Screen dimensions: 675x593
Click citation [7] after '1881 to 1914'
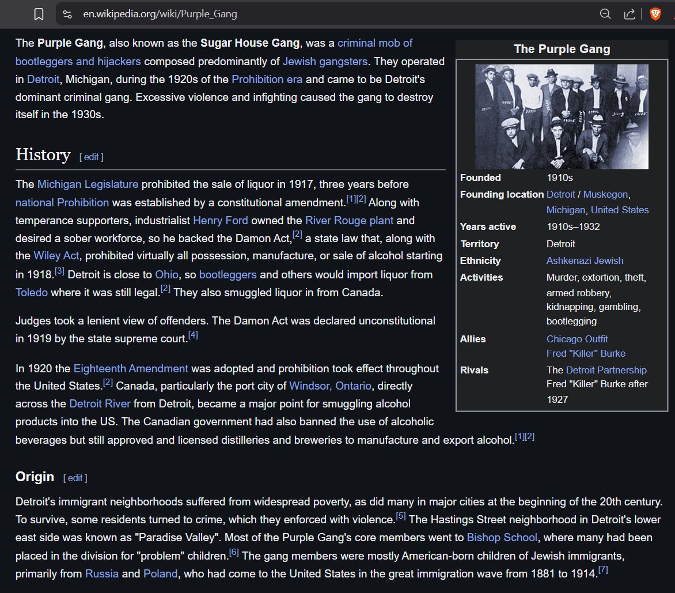[603, 570]
